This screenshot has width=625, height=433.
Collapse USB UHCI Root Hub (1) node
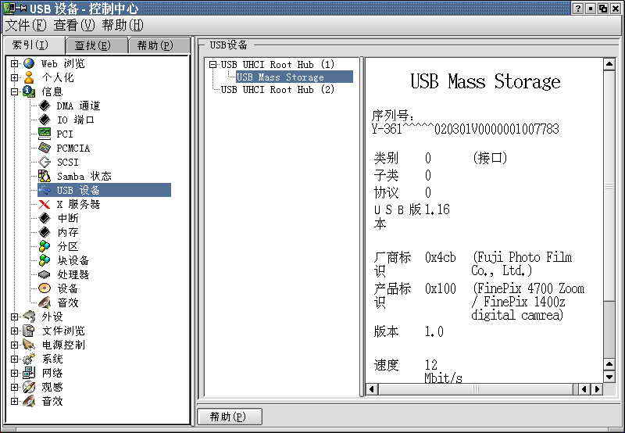click(x=213, y=64)
